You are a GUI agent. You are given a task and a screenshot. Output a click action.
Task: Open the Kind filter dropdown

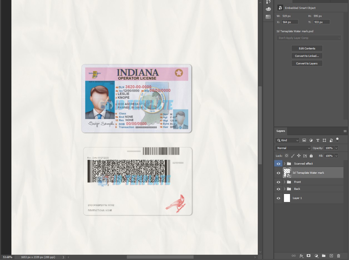[287, 140]
